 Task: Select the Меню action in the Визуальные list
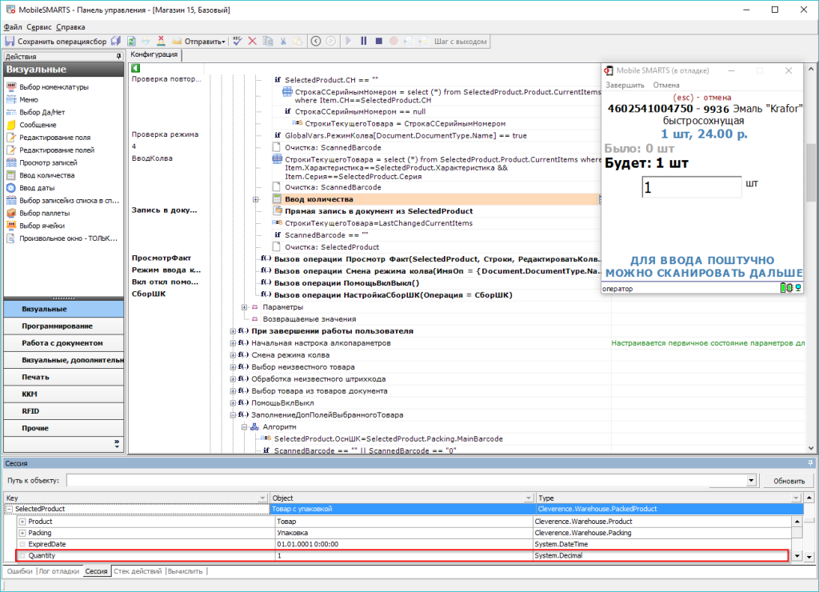click(29, 99)
